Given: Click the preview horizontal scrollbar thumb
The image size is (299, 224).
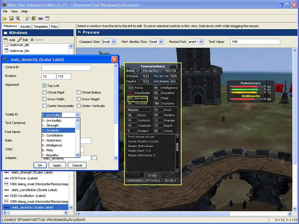Looking at the screenshot, I should click(x=156, y=214).
